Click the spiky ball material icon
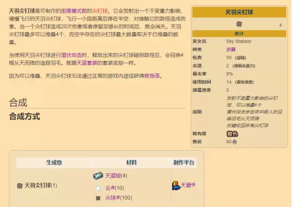292x207 pixels. point(98,198)
